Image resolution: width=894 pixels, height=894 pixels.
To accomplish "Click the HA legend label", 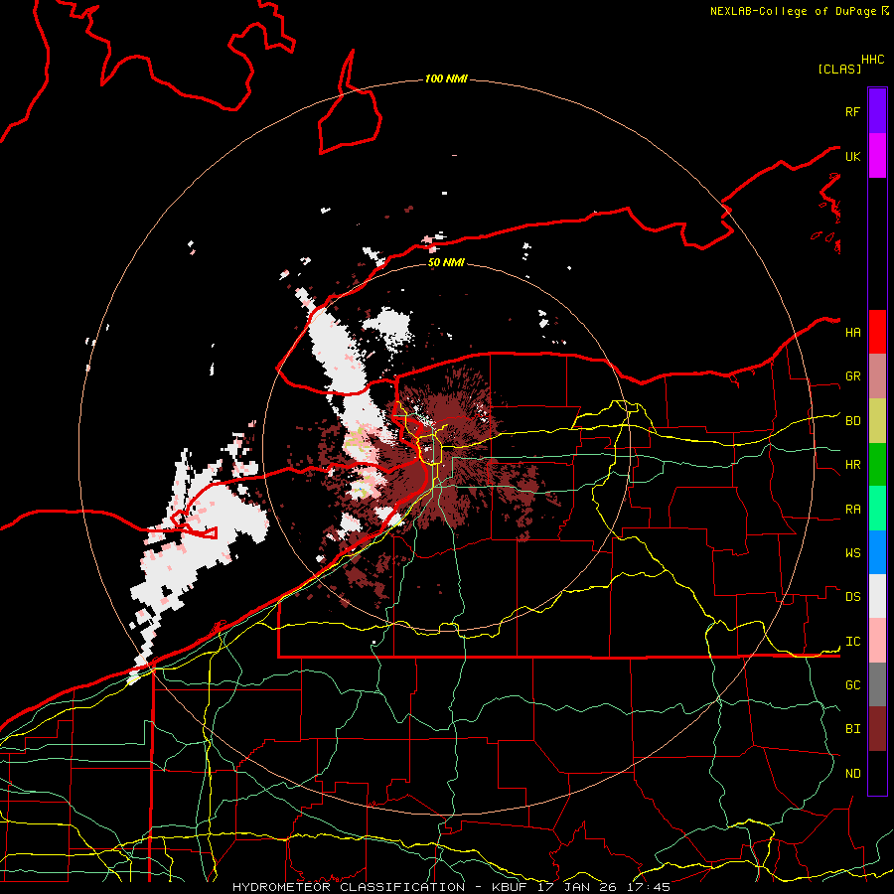I will click(x=852, y=332).
